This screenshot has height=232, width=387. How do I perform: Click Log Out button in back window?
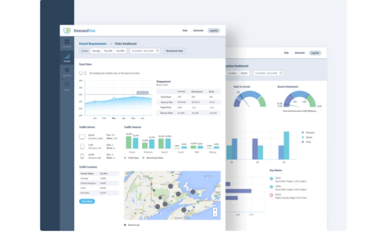[315, 53]
